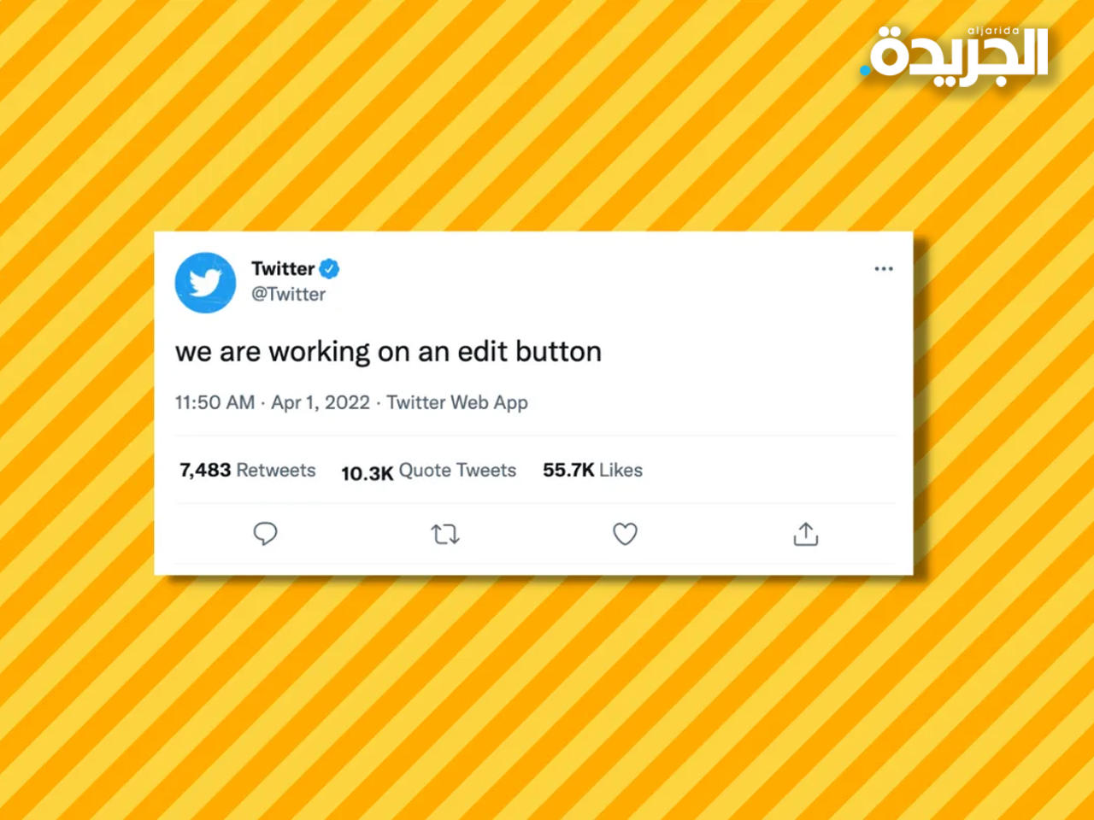Image resolution: width=1094 pixels, height=820 pixels.
Task: Click the blue verified checkmark badge
Action: pos(329,269)
